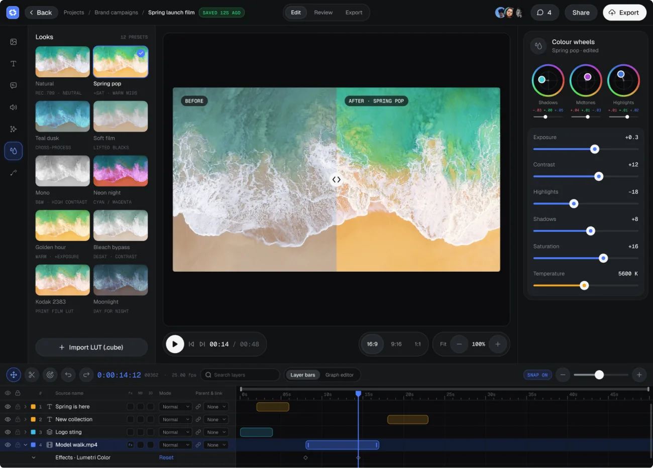This screenshot has height=468, width=653.
Task: Collapse the Model walk.mp4 layer
Action: 25,445
